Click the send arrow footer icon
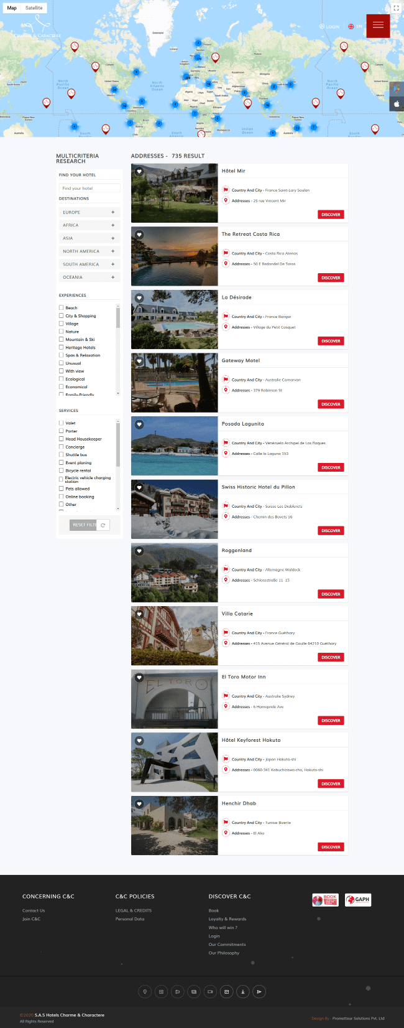Screen dimensions: 404x1028 [x=259, y=991]
